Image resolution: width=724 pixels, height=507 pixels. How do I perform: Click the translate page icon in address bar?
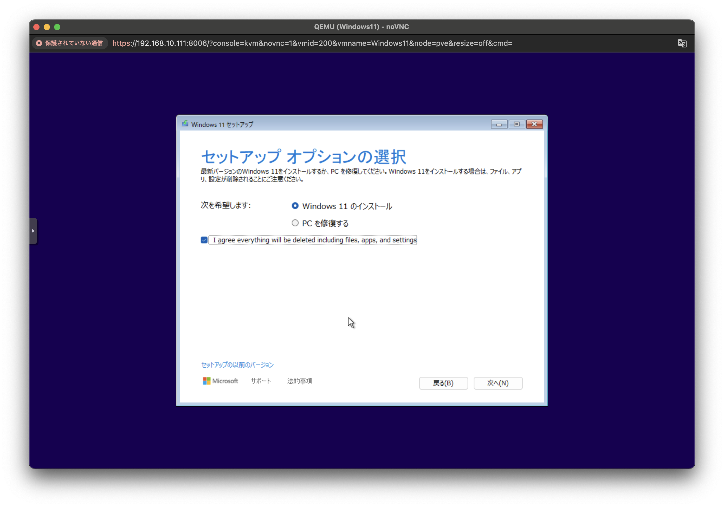point(682,43)
